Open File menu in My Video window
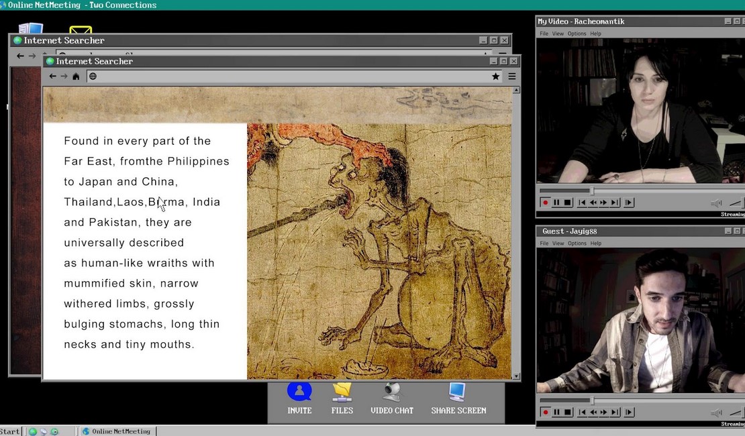This screenshot has height=436, width=745. (x=544, y=34)
